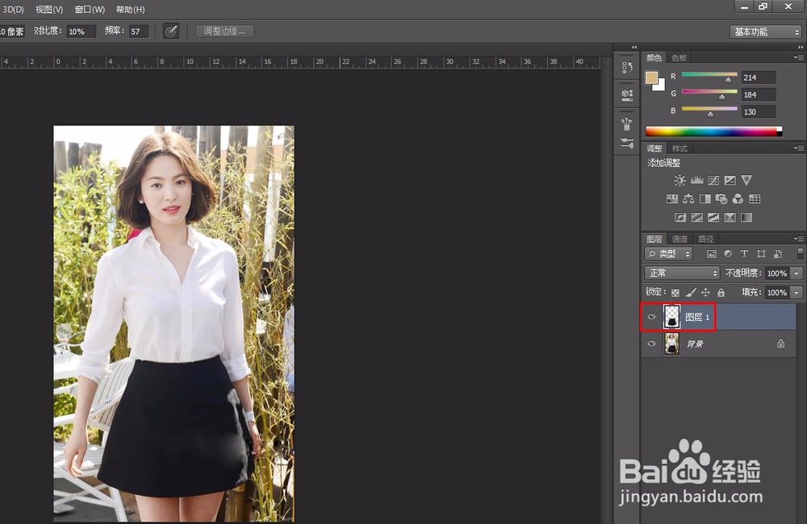Image resolution: width=807 pixels, height=524 pixels.
Task: Open the 3D(D) menu
Action: (x=12, y=9)
